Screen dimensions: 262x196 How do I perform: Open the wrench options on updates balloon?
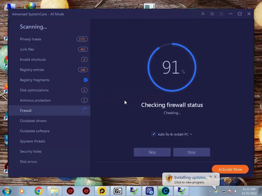pyautogui.click(x=211, y=177)
